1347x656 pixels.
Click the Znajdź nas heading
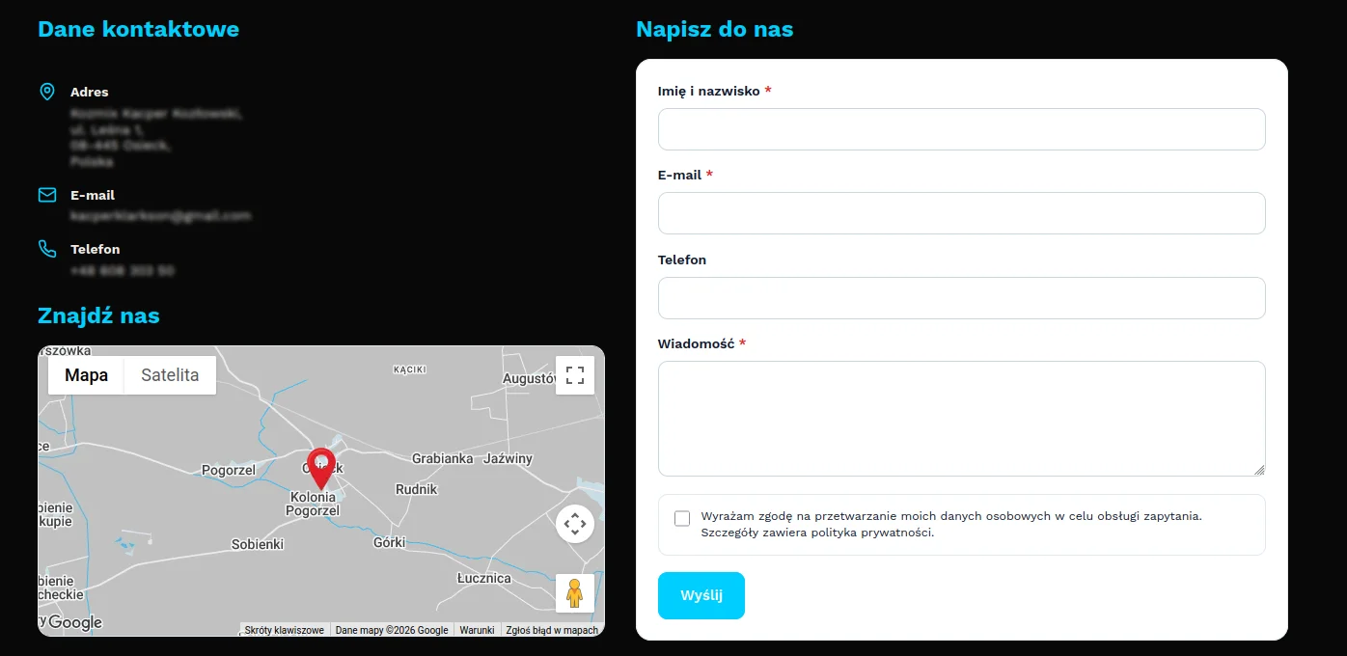(98, 315)
